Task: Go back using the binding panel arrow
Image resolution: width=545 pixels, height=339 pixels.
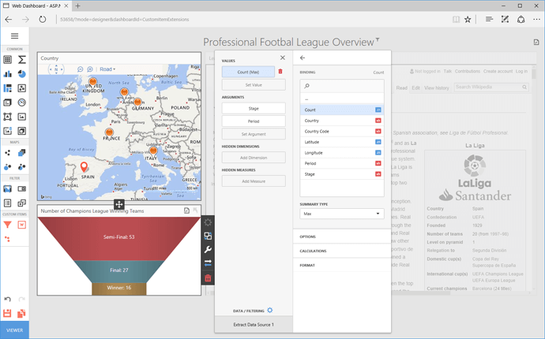Action: 303,58
